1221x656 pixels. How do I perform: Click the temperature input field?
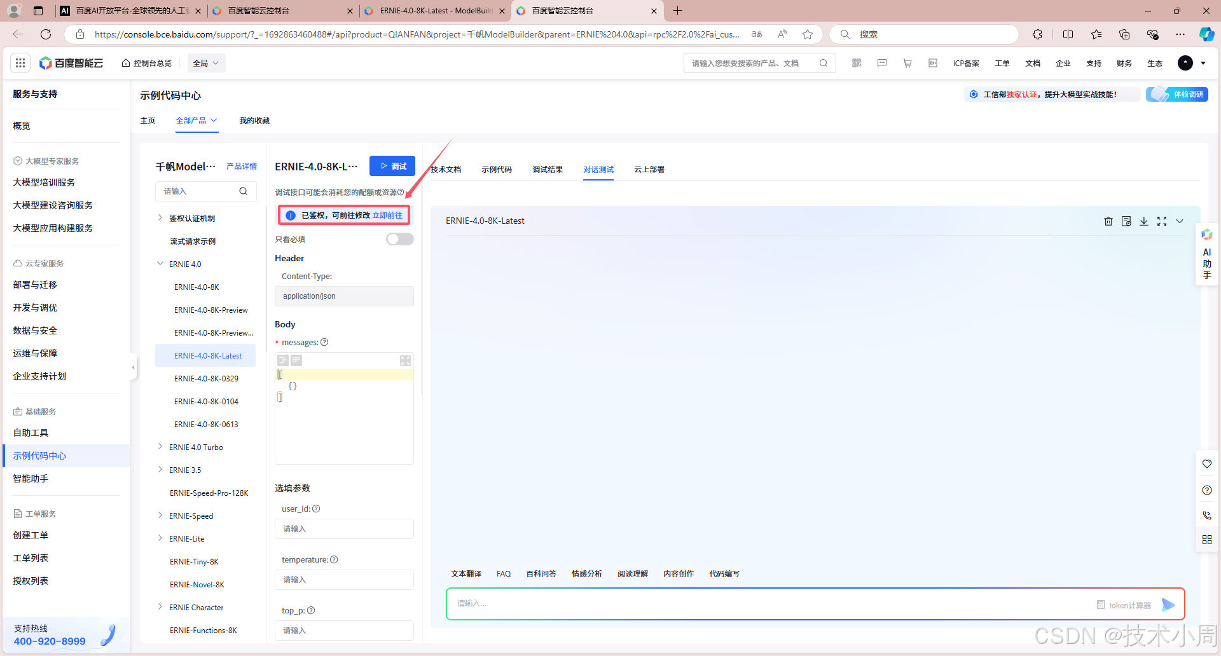click(344, 580)
